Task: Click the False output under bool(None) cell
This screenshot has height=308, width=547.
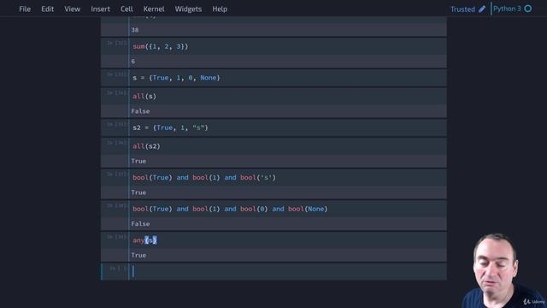Action: click(x=140, y=224)
